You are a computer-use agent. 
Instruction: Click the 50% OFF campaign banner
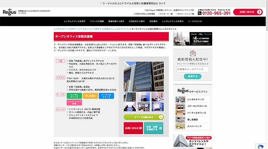click(193, 39)
